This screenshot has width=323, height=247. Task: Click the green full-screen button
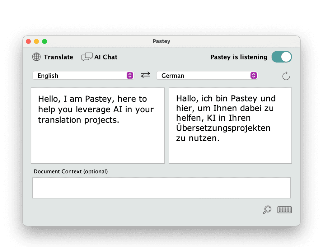click(x=44, y=41)
